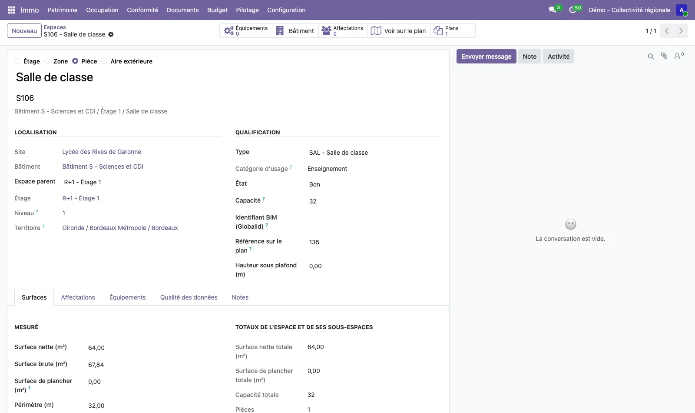
Task: Open the Plans smart button
Action: (x=453, y=30)
